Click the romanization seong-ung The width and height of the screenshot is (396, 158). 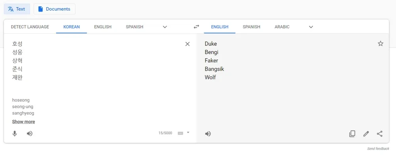(23, 107)
